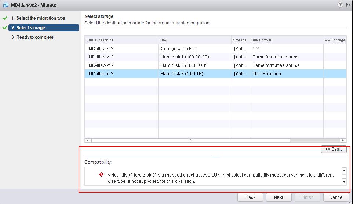This screenshot has height=204, width=353.
Task: Click the Disk Format column header
Action: pos(287,40)
